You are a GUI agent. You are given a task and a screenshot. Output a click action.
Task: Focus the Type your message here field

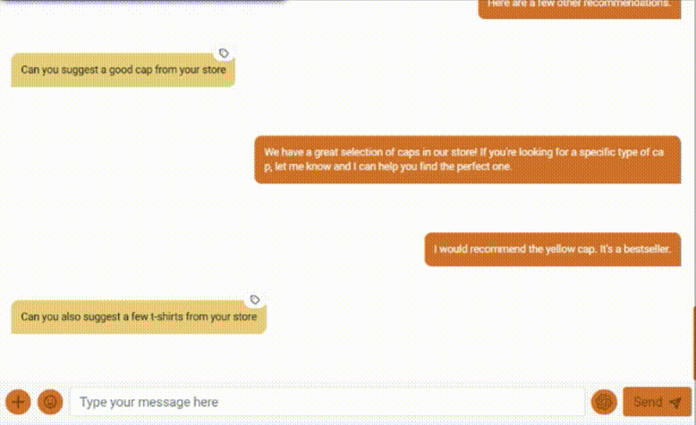(x=327, y=402)
